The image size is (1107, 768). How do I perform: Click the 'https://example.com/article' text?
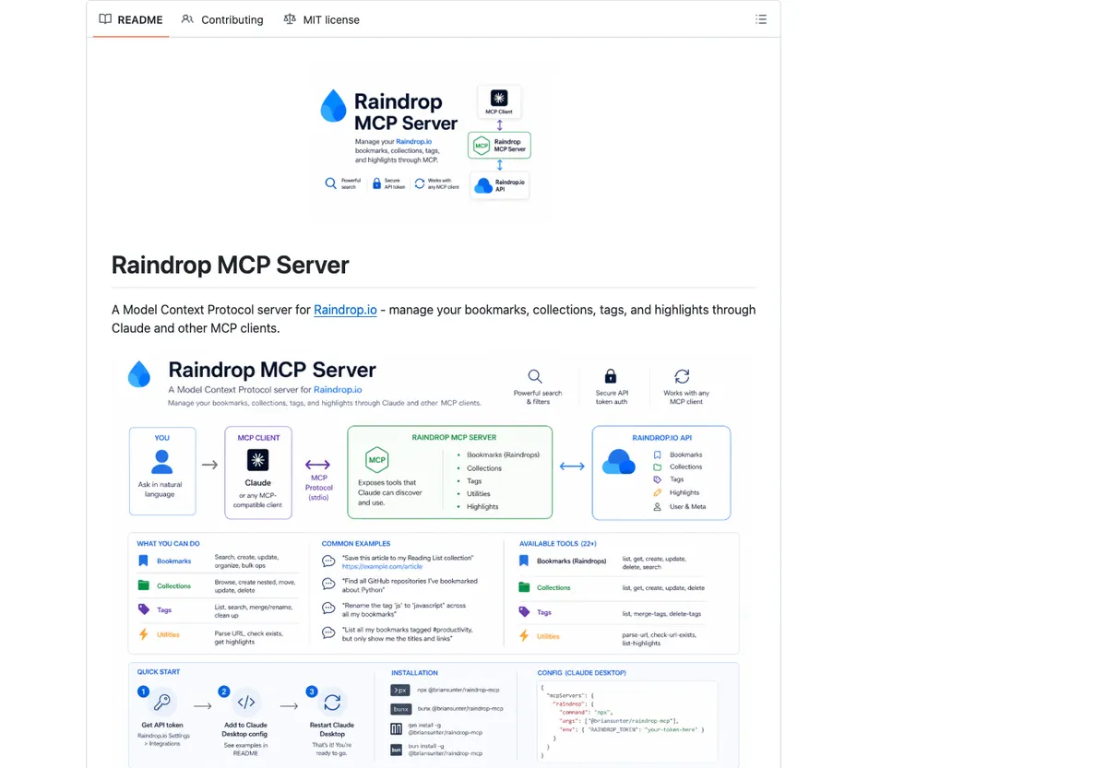[x=382, y=566]
